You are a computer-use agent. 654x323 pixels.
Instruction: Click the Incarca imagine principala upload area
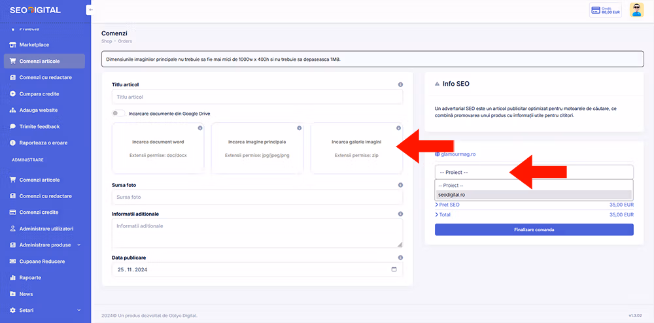257,148
